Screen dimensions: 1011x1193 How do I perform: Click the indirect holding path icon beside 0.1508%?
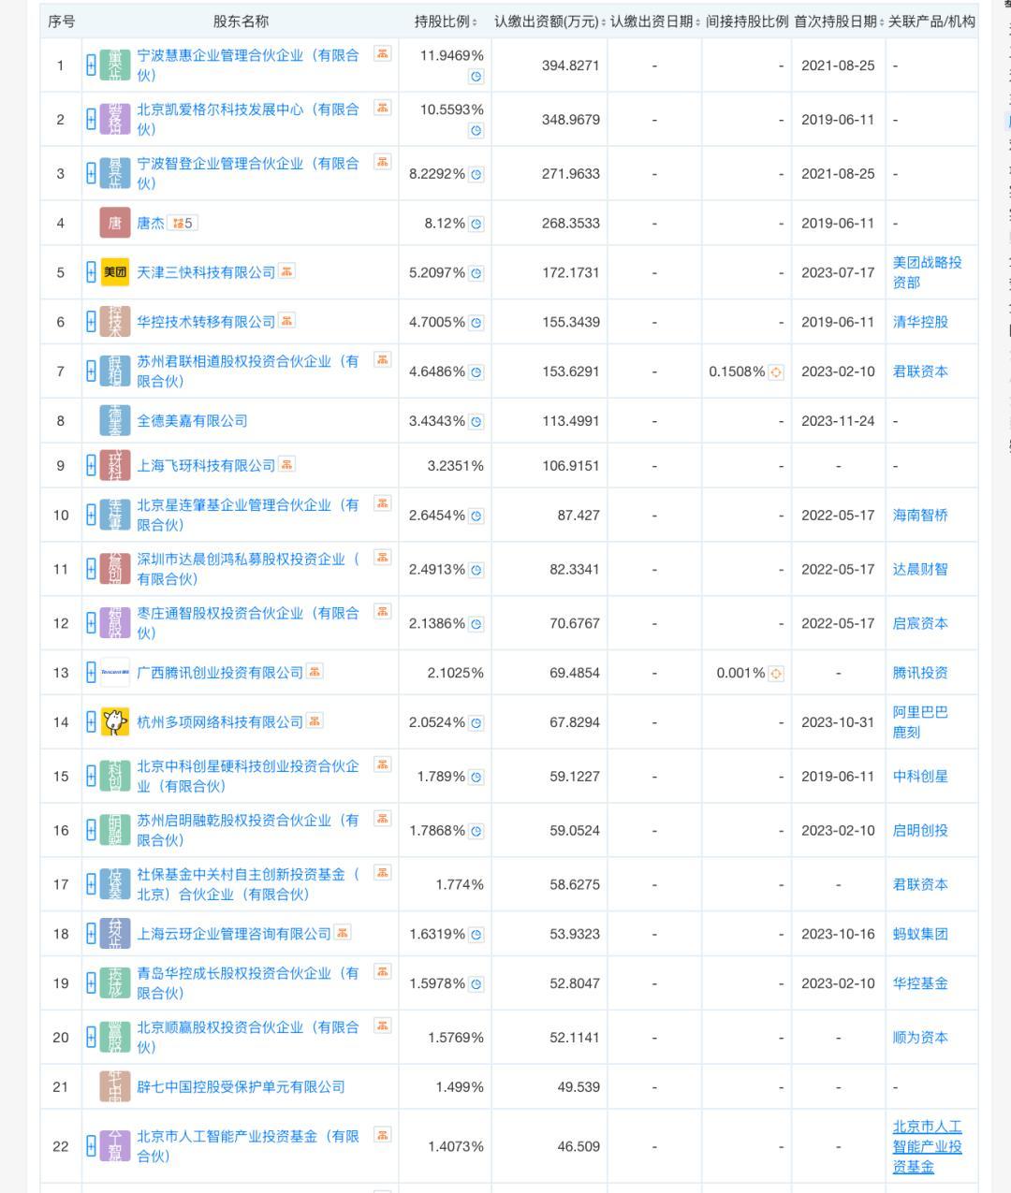[x=776, y=372]
